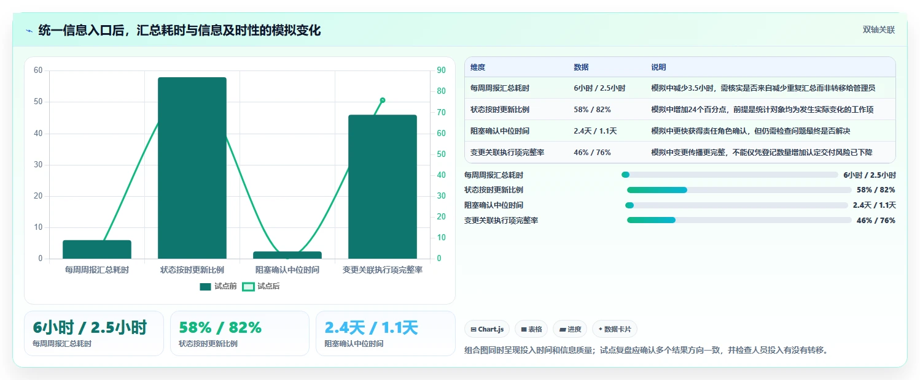
Task: Select the Chart.js chip
Action: (486, 329)
